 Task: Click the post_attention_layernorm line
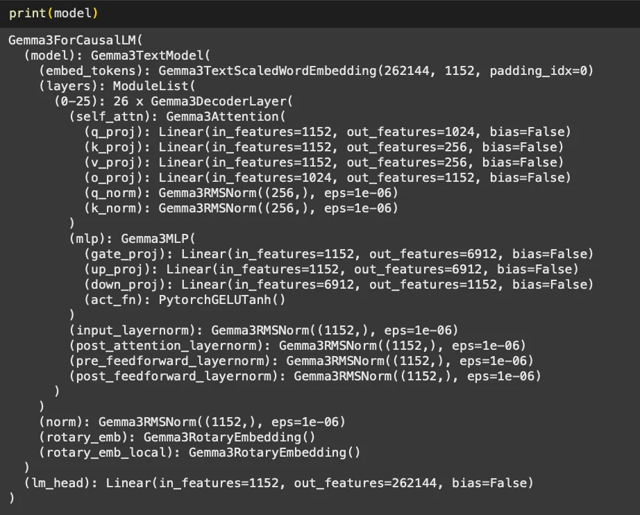297,345
